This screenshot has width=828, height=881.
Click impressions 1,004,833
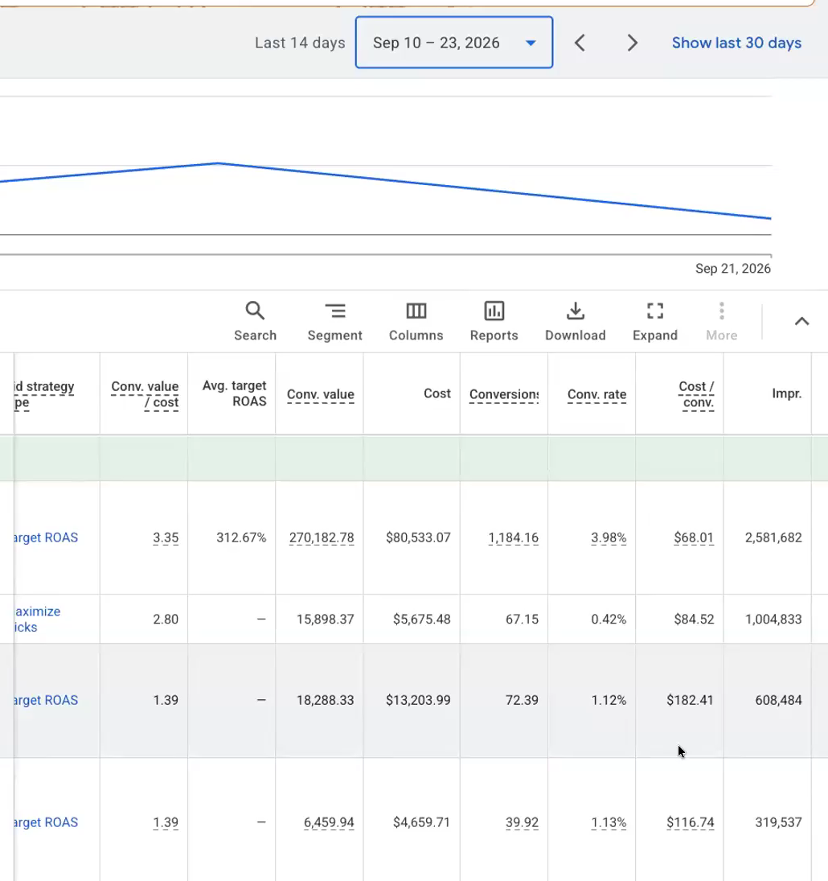point(773,620)
